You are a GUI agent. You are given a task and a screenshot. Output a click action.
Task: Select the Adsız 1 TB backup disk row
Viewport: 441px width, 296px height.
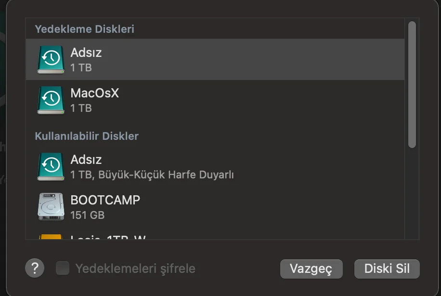[x=215, y=60]
